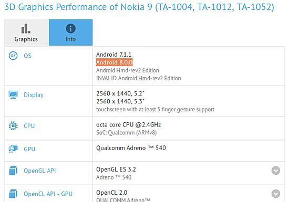Click the CPU label link

(x=29, y=126)
